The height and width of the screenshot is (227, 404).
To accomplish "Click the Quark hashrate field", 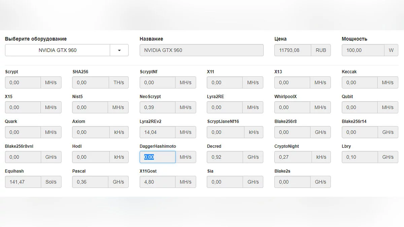I will pos(23,132).
